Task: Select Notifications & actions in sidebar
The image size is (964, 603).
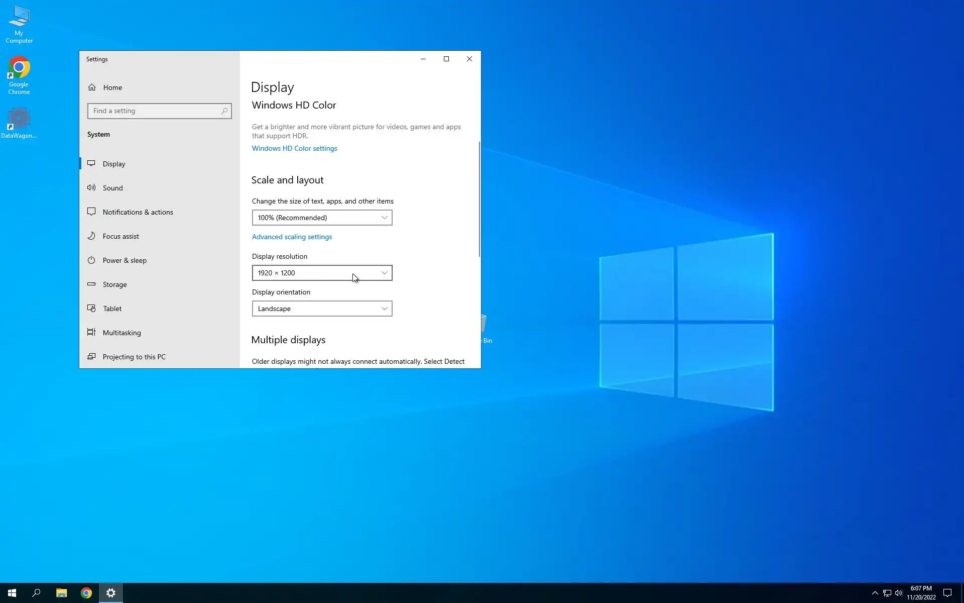Action: (x=138, y=212)
